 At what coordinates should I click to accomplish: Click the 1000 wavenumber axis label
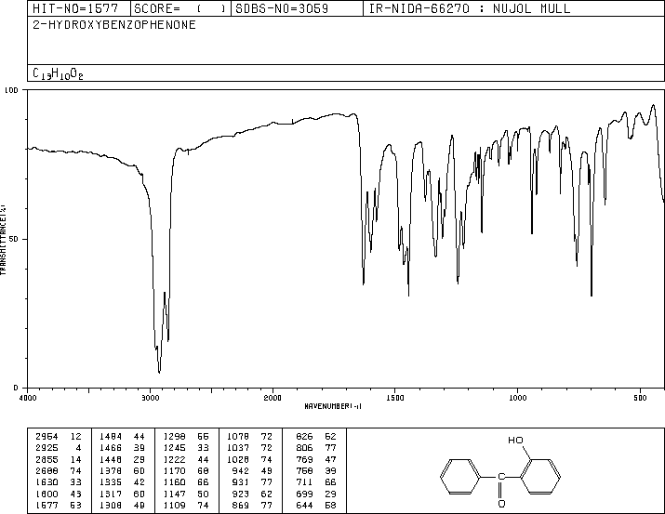[517, 398]
